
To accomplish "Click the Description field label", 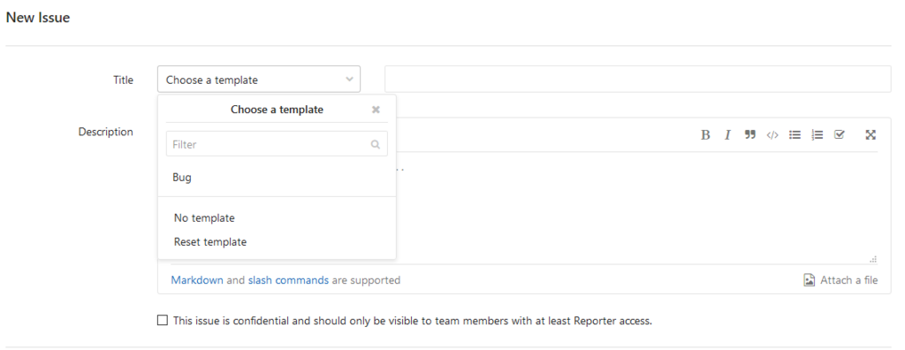I will point(106,132).
